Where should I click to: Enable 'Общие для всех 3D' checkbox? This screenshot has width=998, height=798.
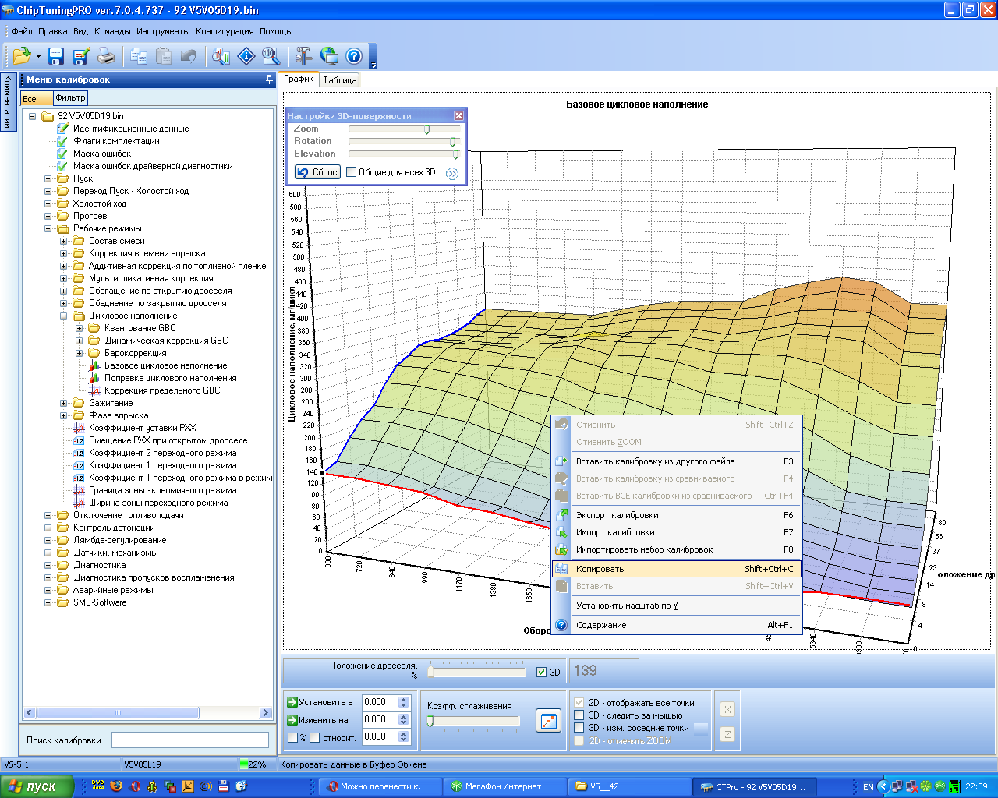pos(352,172)
